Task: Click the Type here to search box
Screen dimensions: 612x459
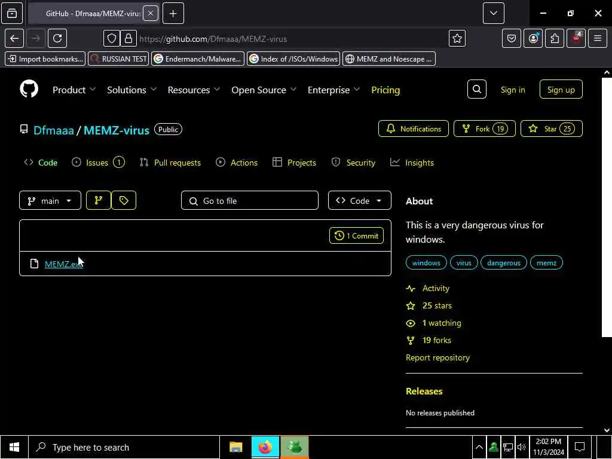Action: coord(124,447)
